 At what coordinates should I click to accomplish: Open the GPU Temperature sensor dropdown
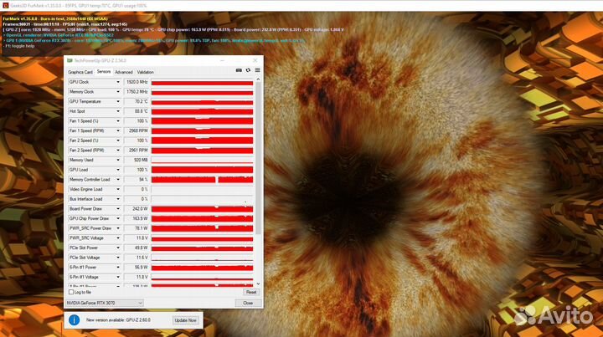click(x=118, y=102)
